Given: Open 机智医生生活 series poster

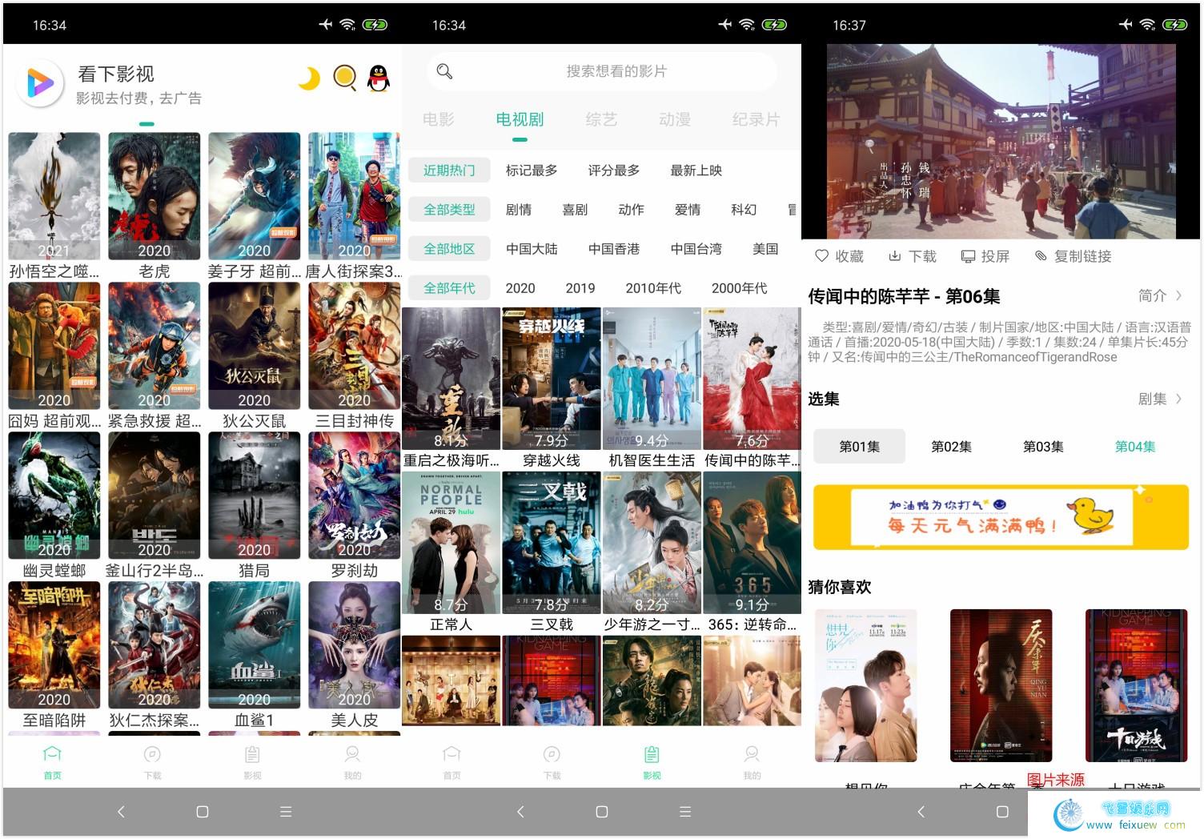Looking at the screenshot, I should point(652,379).
